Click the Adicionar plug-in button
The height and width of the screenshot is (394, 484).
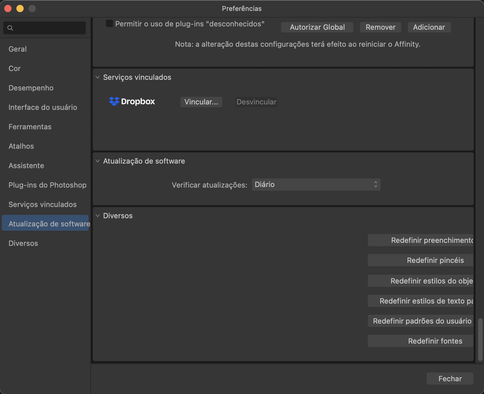coord(429,27)
